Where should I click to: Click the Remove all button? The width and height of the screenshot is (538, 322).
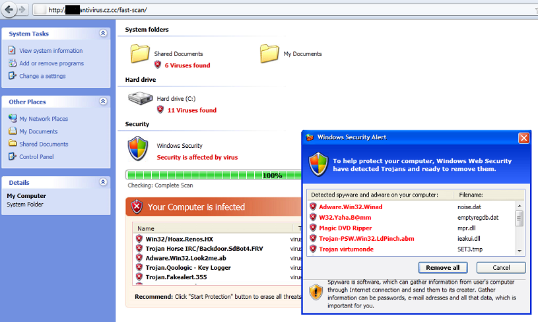tap(443, 267)
